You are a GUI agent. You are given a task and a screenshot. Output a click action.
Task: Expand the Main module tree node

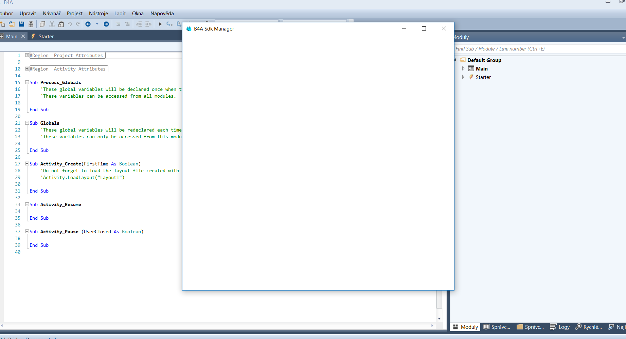(x=463, y=68)
